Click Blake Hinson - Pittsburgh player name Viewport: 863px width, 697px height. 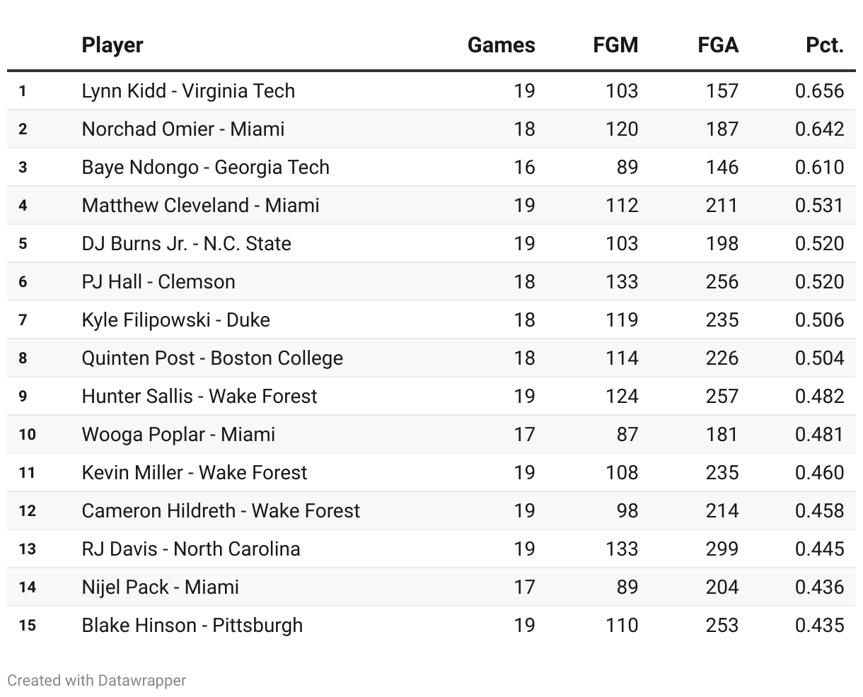[x=192, y=625]
